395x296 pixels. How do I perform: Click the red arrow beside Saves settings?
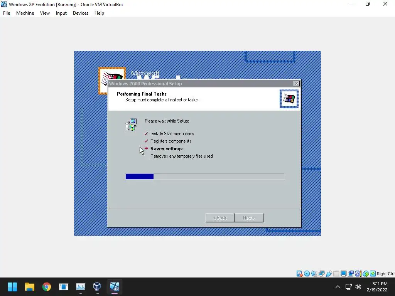coord(146,148)
